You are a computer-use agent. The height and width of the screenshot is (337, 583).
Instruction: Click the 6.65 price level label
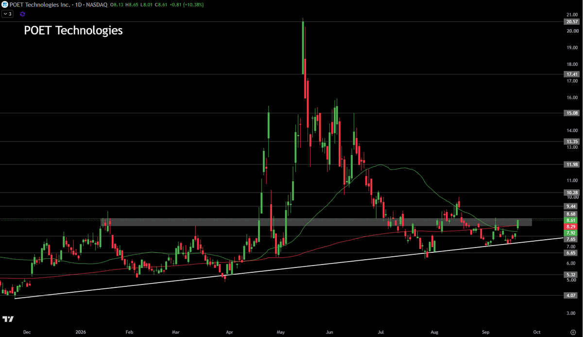pos(571,253)
